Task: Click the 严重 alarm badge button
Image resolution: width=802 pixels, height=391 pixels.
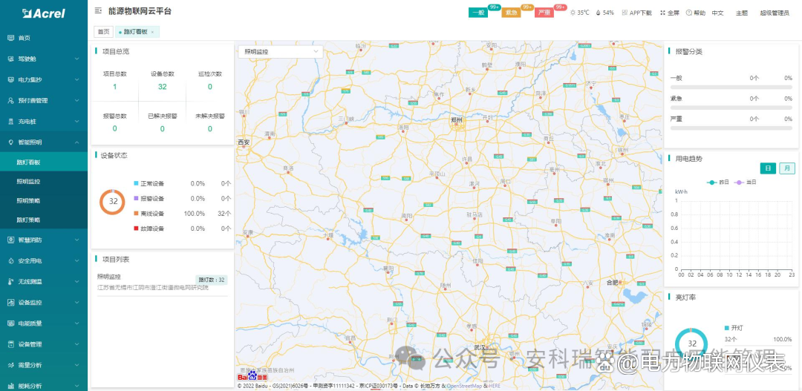Action: (544, 13)
